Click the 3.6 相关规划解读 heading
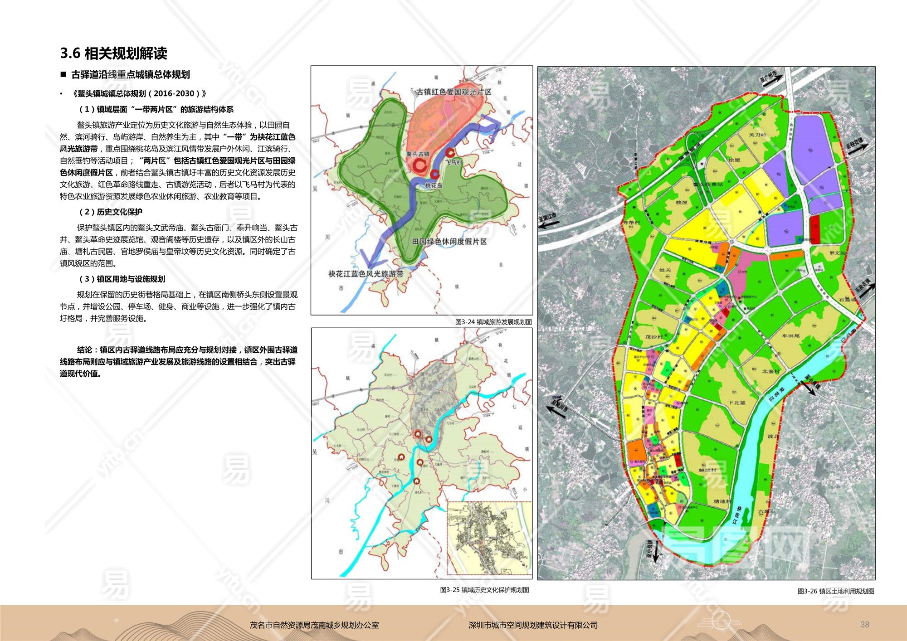This screenshot has height=641, width=907. point(113,53)
